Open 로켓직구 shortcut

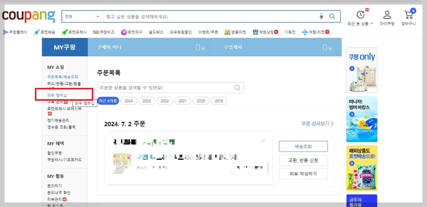(x=132, y=32)
